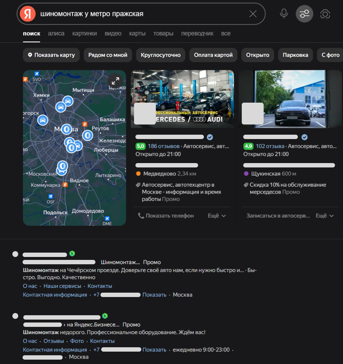Expand the Ещё menu on the first service card

pyautogui.click(x=217, y=215)
